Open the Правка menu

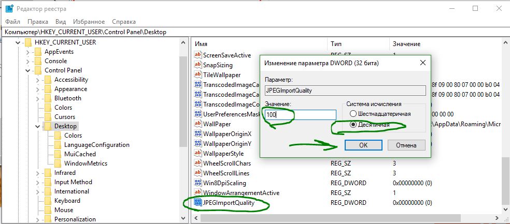pyautogui.click(x=38, y=22)
